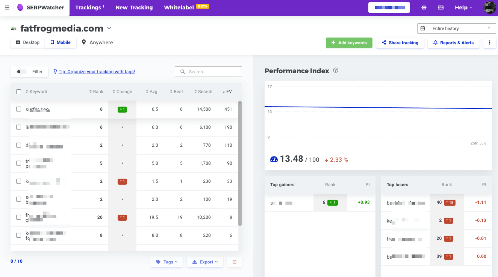Click the Anywhere location pin

pos(84,42)
